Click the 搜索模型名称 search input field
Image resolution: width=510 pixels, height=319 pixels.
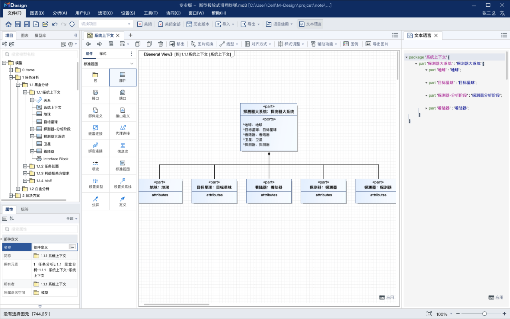pyautogui.click(x=40, y=54)
